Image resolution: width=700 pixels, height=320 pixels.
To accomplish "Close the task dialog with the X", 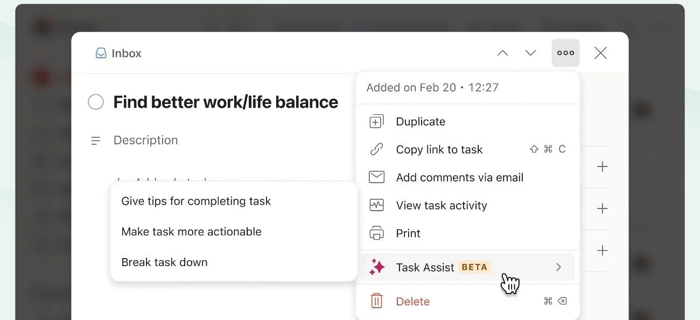I will [x=600, y=53].
